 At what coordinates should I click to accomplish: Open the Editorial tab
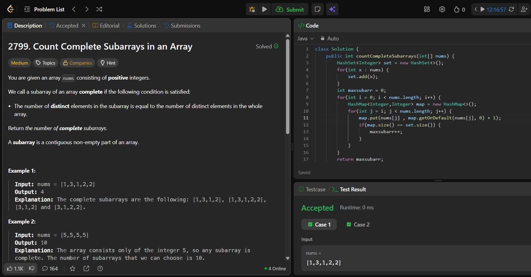pos(106,26)
